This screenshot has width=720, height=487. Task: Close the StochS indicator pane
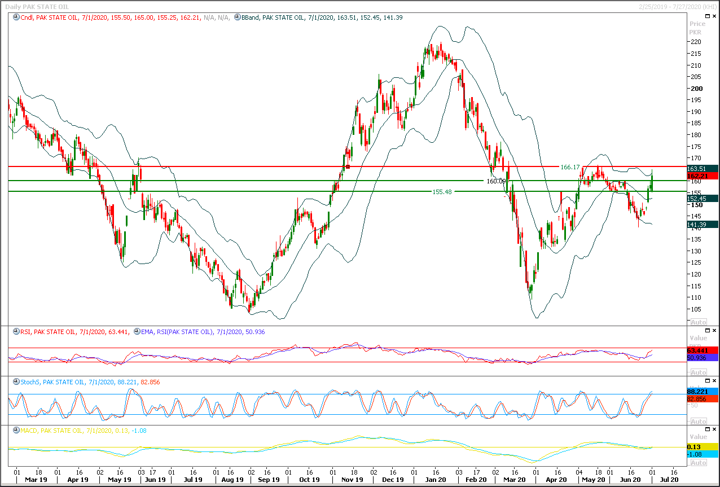(x=714, y=380)
